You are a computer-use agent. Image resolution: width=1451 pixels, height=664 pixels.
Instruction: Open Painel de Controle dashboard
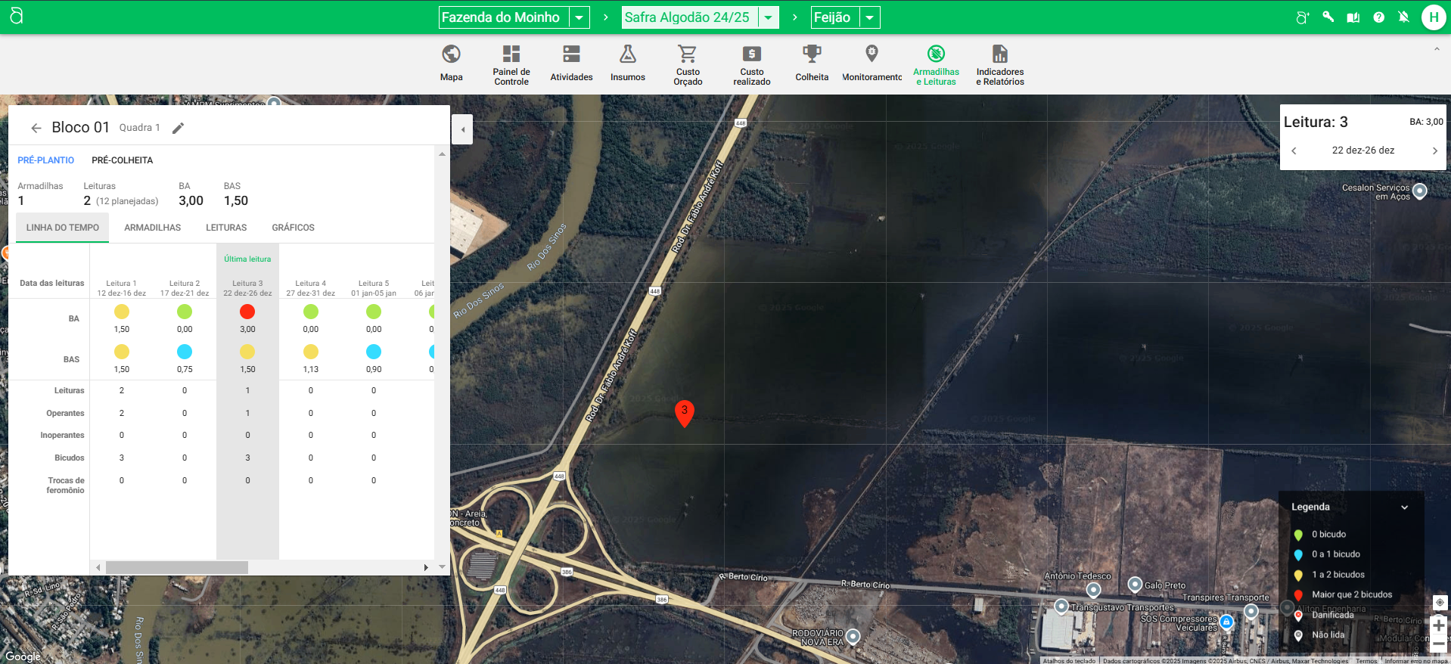click(511, 54)
